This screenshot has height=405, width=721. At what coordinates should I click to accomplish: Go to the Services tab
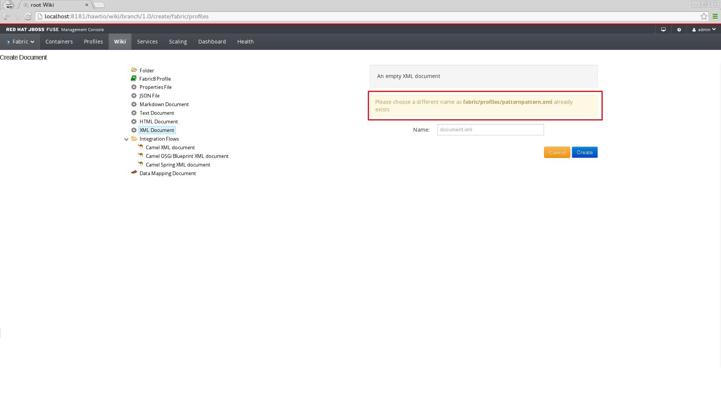point(147,42)
